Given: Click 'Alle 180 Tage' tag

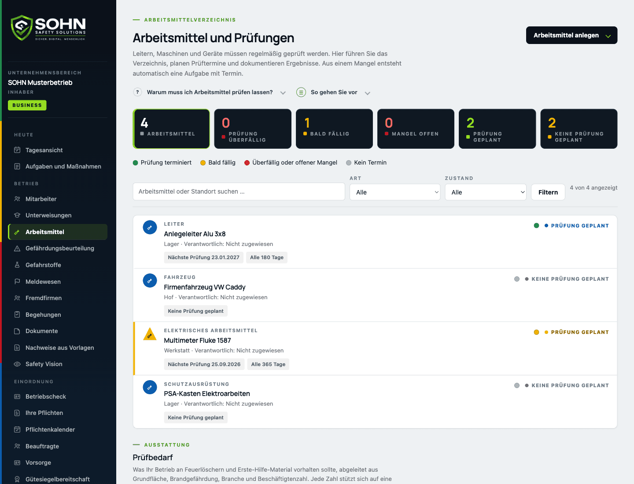Looking at the screenshot, I should point(267,257).
